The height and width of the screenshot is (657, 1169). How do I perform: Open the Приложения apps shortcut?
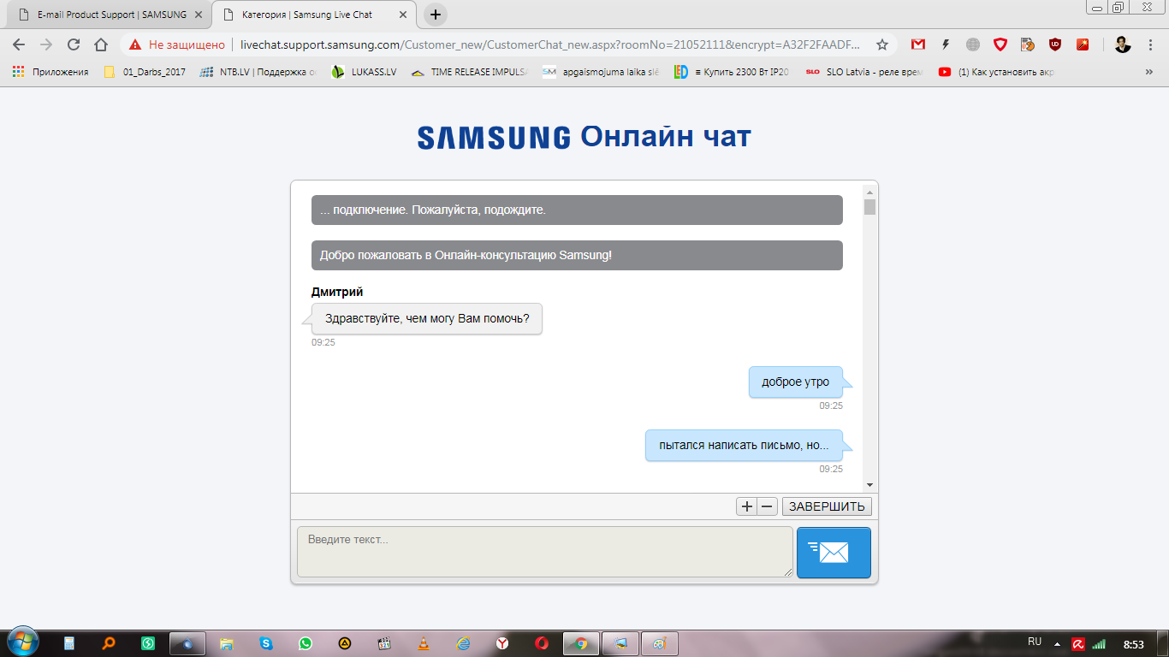[50, 72]
